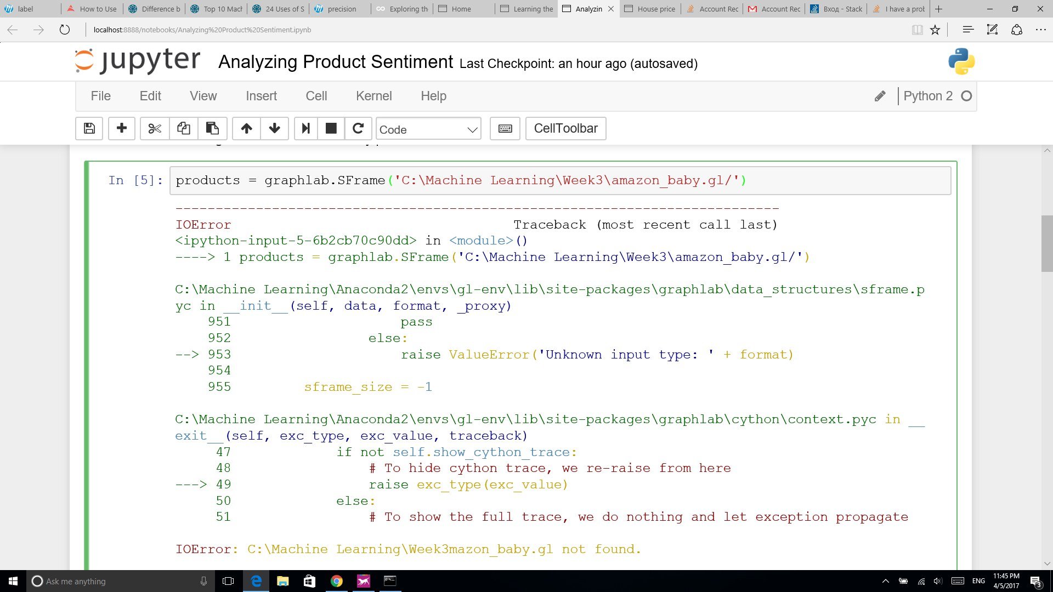Image resolution: width=1053 pixels, height=592 pixels.
Task: Switch to the How to Use tab
Action: [x=93, y=9]
